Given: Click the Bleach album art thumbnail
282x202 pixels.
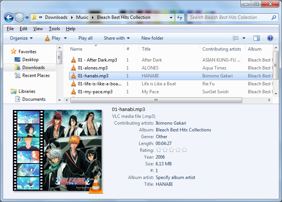Looking at the screenshot, I should point(57,150).
